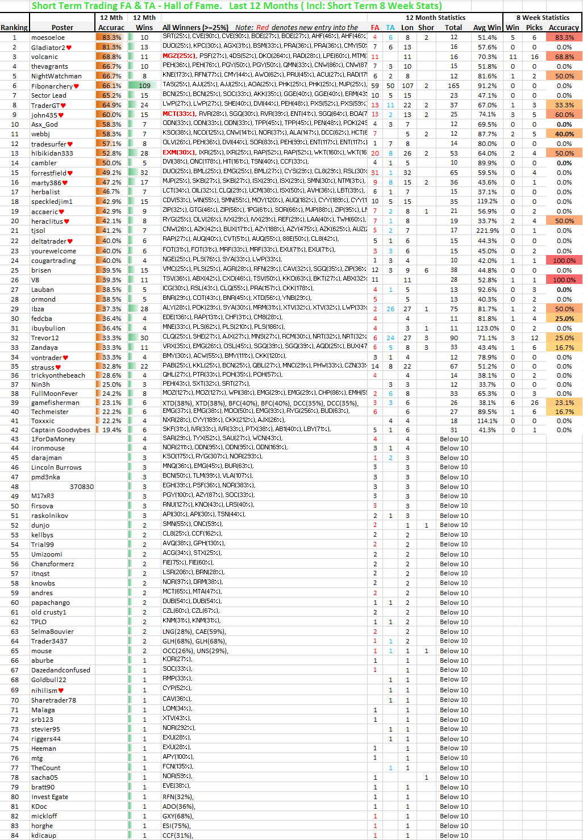Click the 8 Week Statistics header

543,18
